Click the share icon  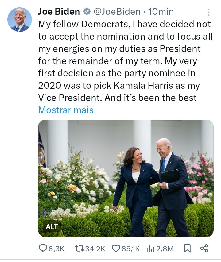tap(204, 249)
